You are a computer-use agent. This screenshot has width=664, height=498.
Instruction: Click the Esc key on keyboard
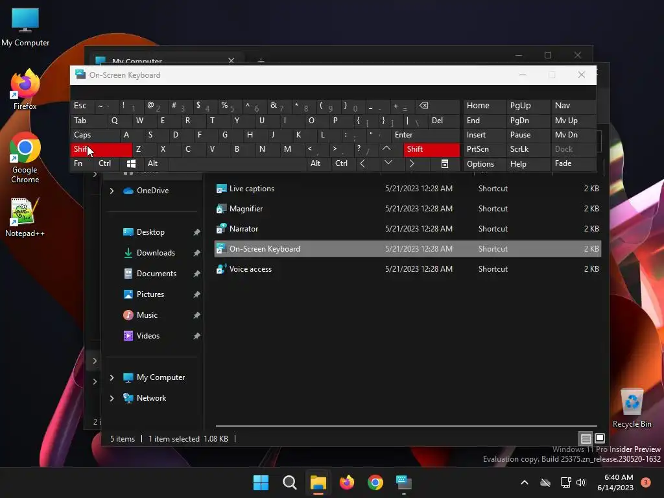(82, 106)
